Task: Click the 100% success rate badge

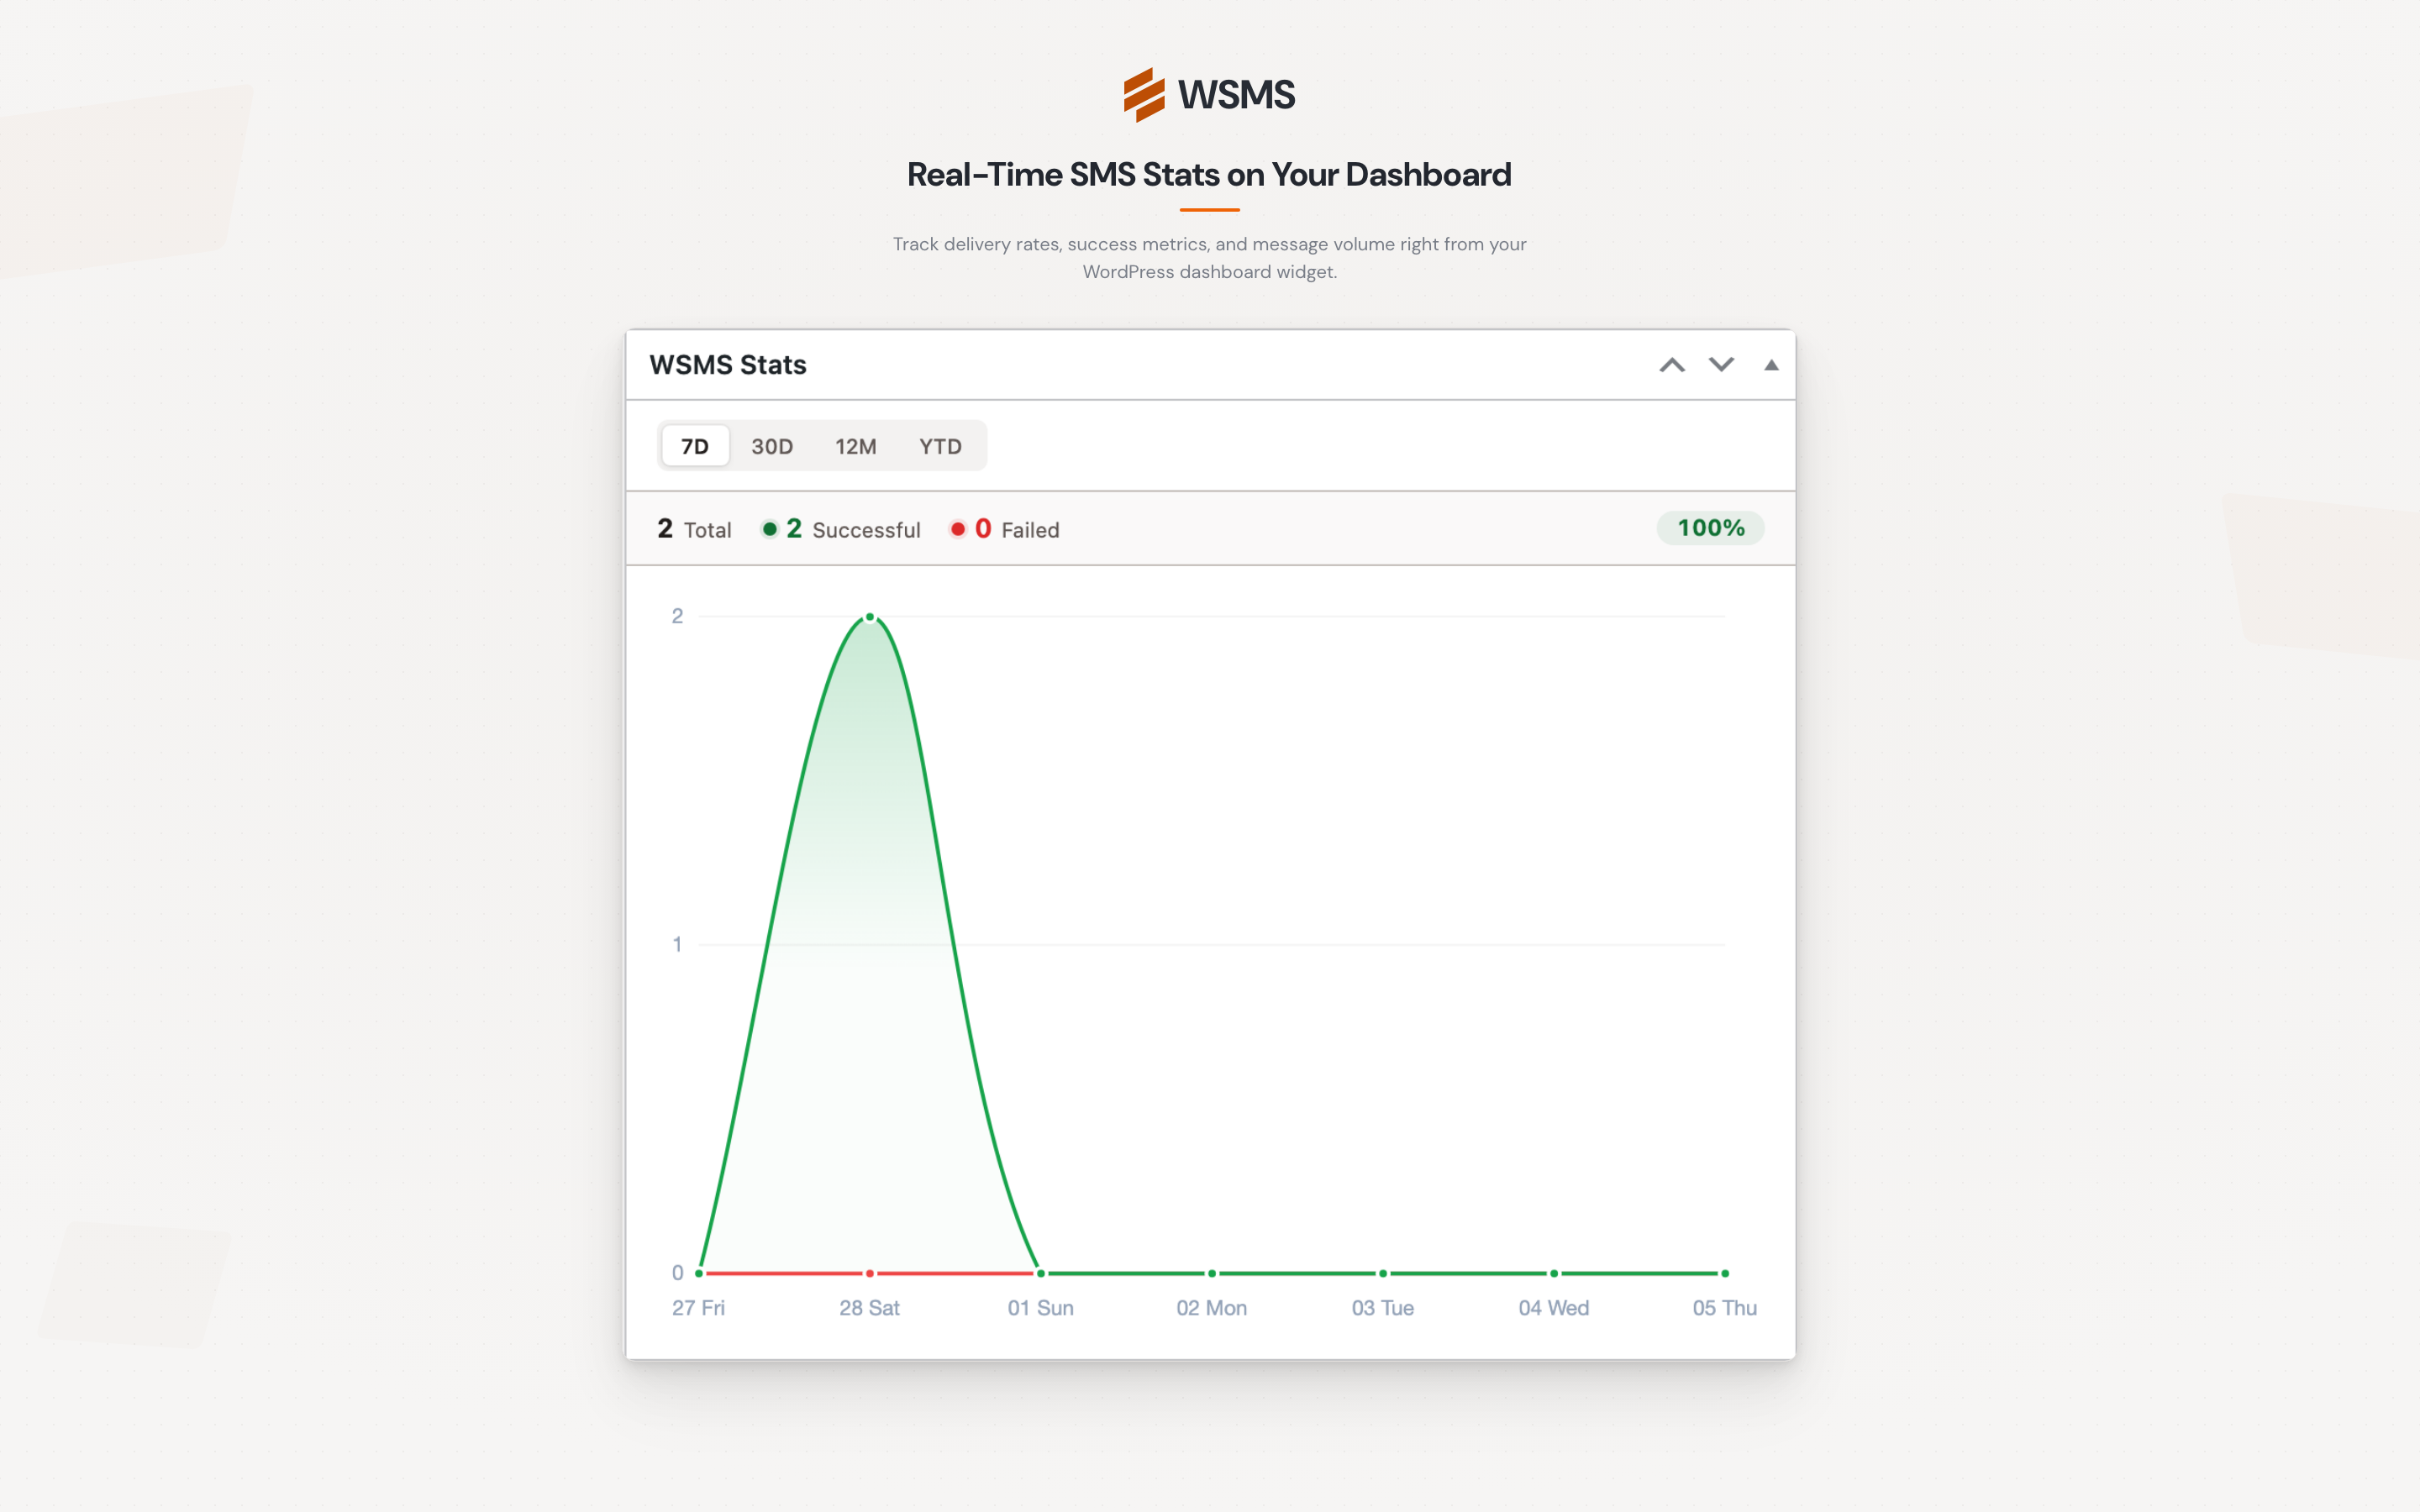Action: click(x=1710, y=528)
